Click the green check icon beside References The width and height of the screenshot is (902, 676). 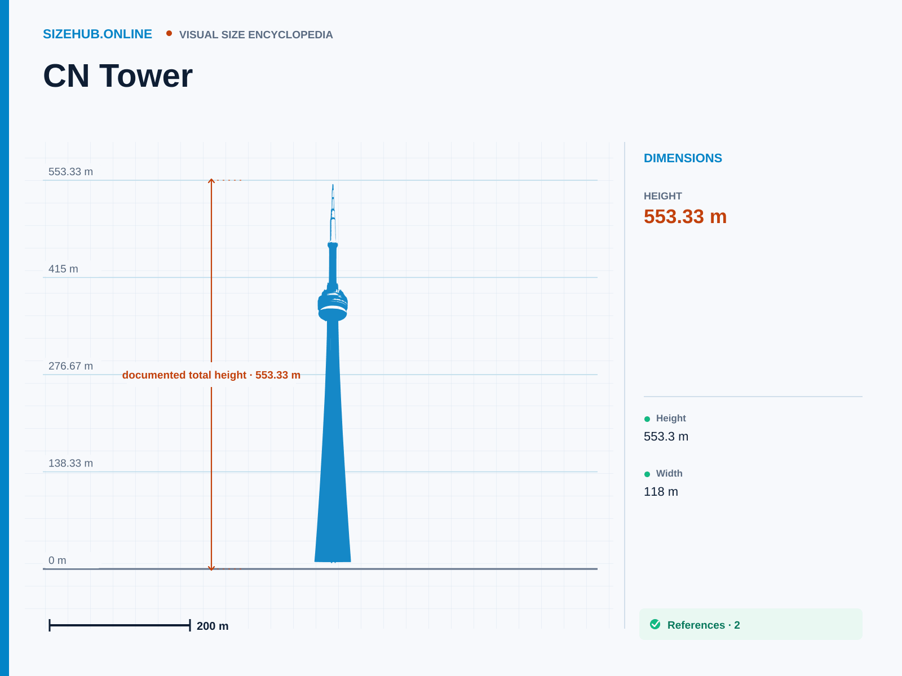pos(655,624)
